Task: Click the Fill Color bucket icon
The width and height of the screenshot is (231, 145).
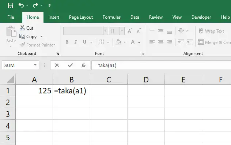Action: (x=118, y=42)
